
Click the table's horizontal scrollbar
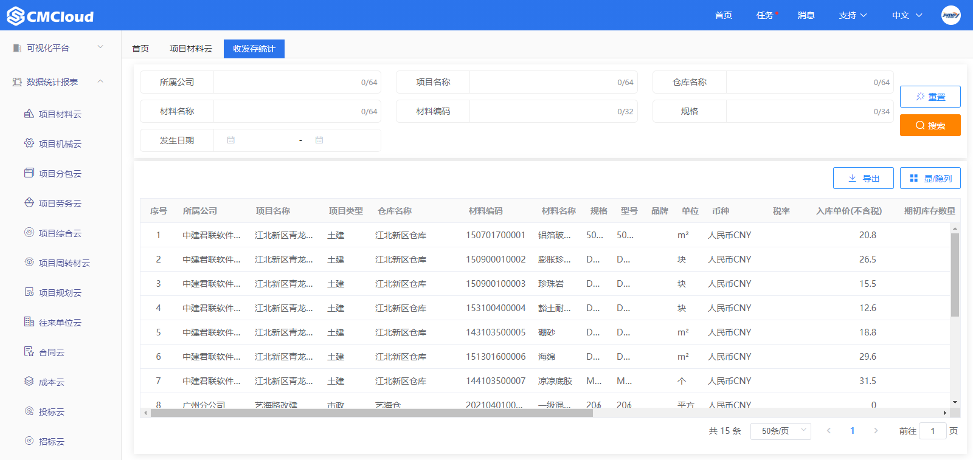pyautogui.click(x=371, y=413)
